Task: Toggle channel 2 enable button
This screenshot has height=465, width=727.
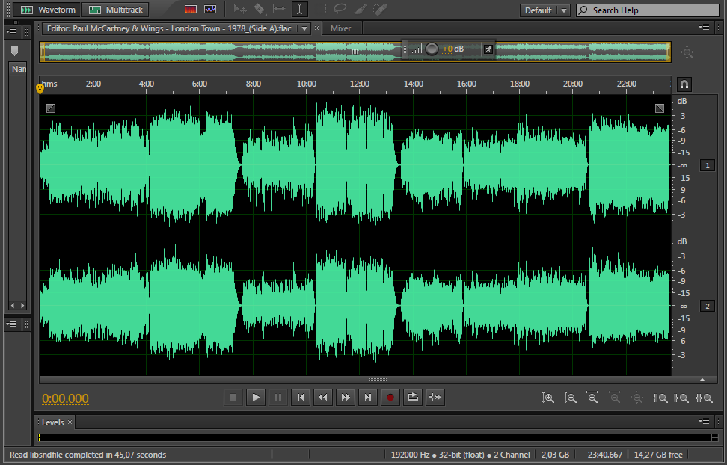Action: (707, 306)
